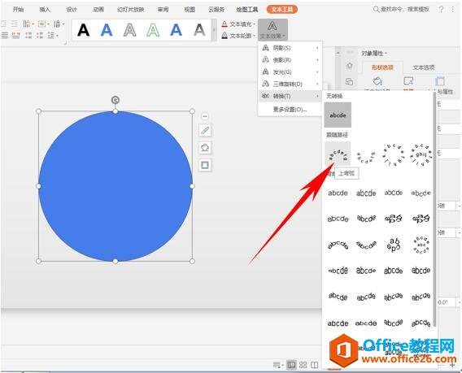The width and height of the screenshot is (462, 373).
Task: Apply the gray gradient A text preset
Action: [199, 30]
